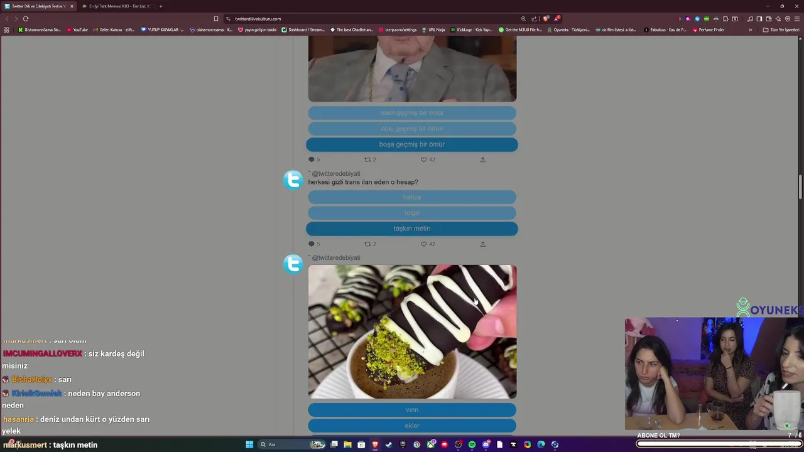Open Discord from the taskbar
This screenshot has width=804, height=452.
(486, 444)
